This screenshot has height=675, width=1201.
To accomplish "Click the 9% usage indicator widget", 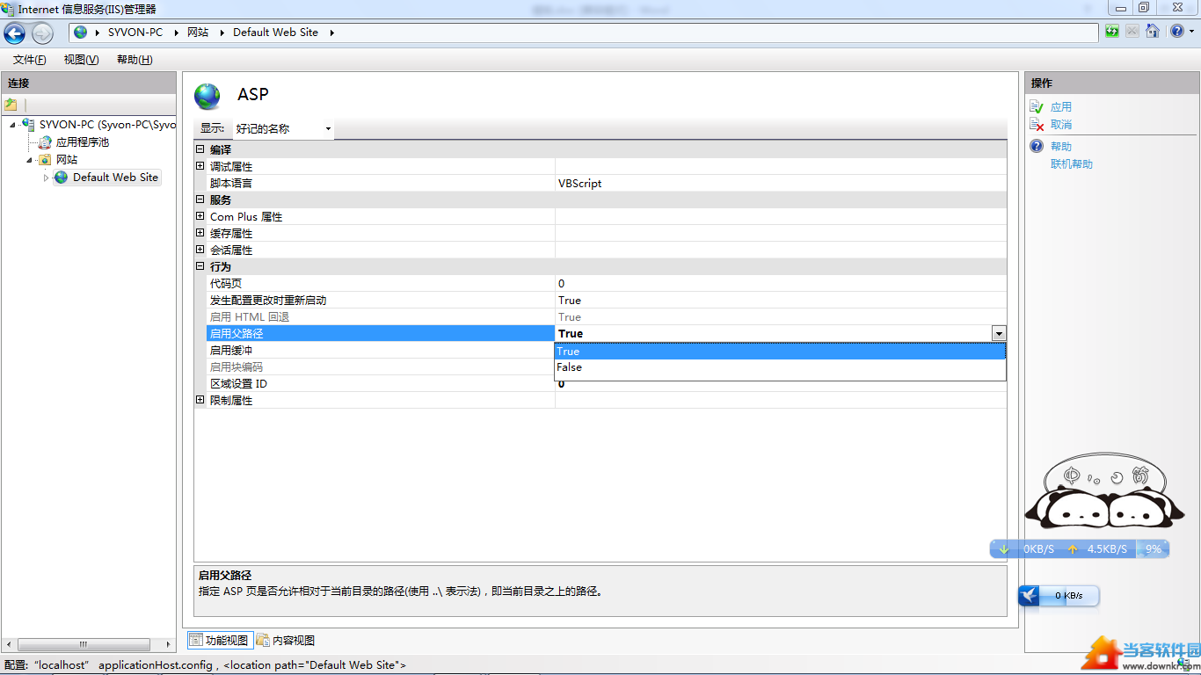I will pos(1153,549).
